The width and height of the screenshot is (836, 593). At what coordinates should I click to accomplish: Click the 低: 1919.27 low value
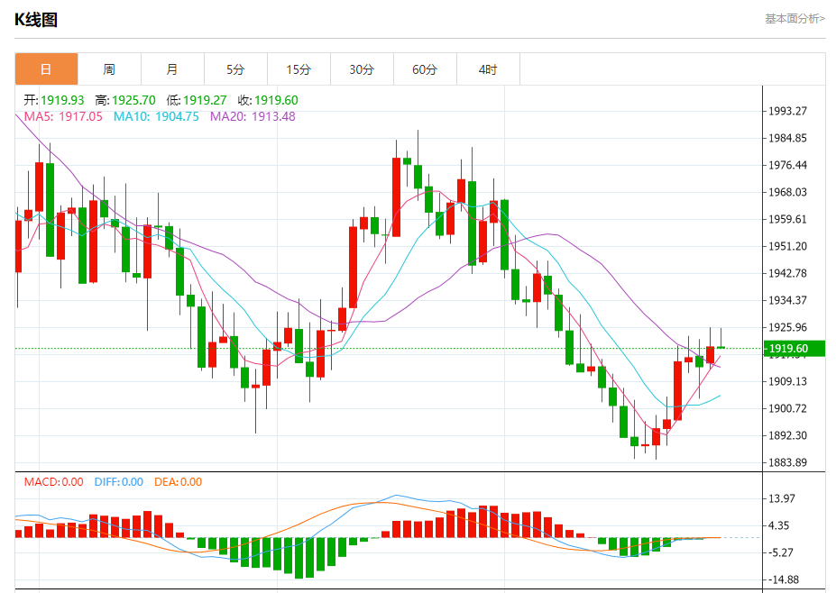[x=197, y=100]
